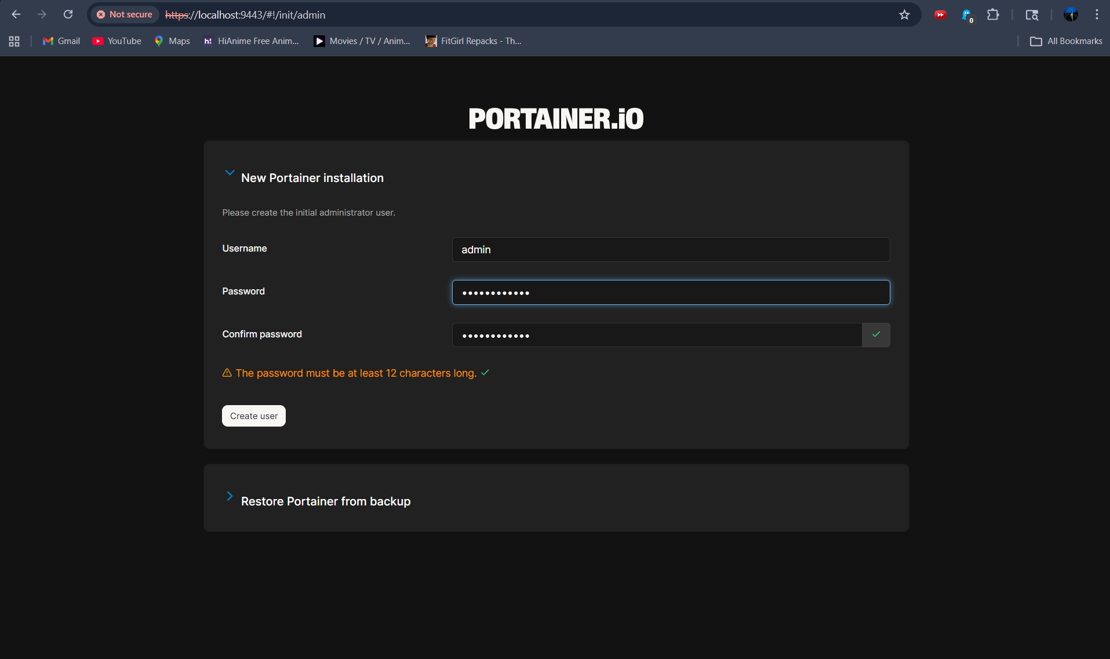Click the Create user button
Screen dimensions: 1110x659
click(253, 416)
